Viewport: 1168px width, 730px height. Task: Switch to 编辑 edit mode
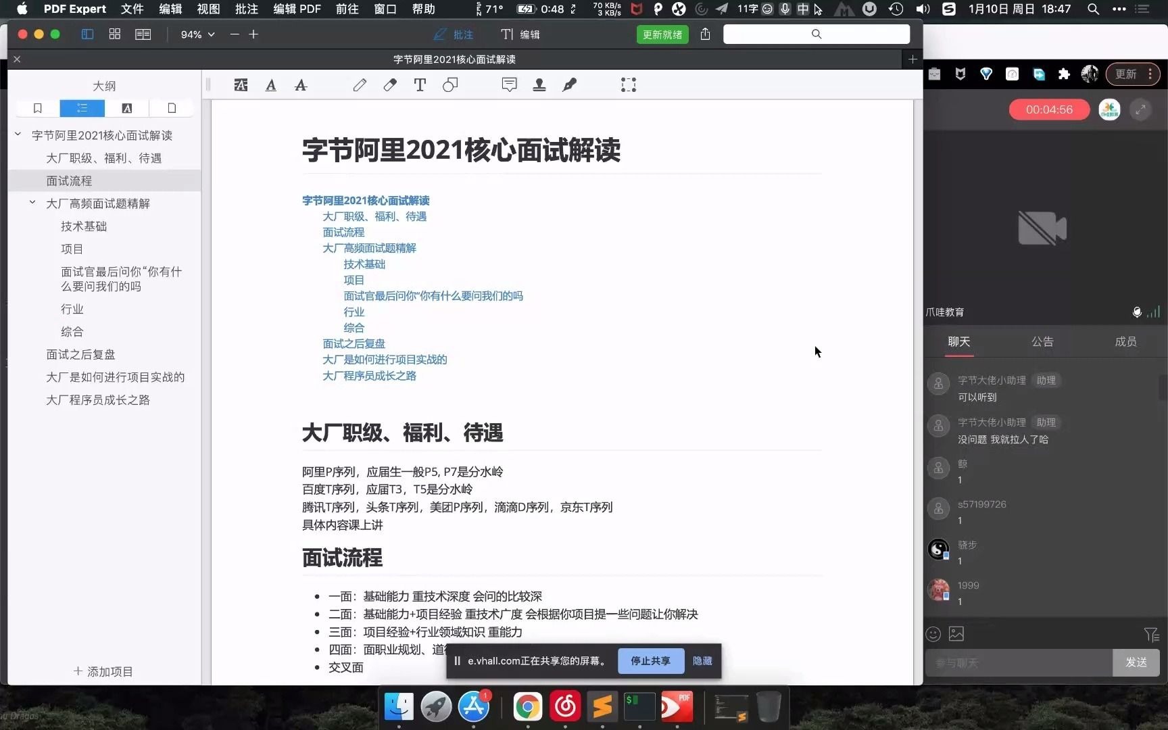520,34
